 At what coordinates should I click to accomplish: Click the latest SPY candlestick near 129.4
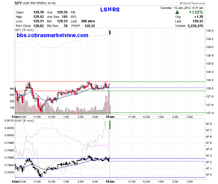pyautogui.click(x=110, y=32)
